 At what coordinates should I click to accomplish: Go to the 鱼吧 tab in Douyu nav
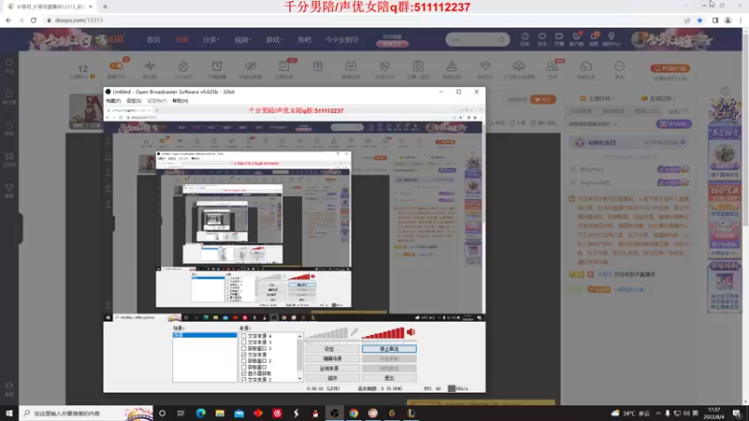click(x=304, y=39)
